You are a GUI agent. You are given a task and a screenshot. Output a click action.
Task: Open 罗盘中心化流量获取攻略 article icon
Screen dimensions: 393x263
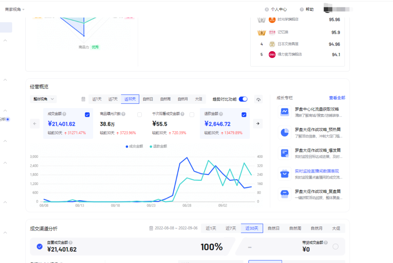pyautogui.click(x=284, y=112)
